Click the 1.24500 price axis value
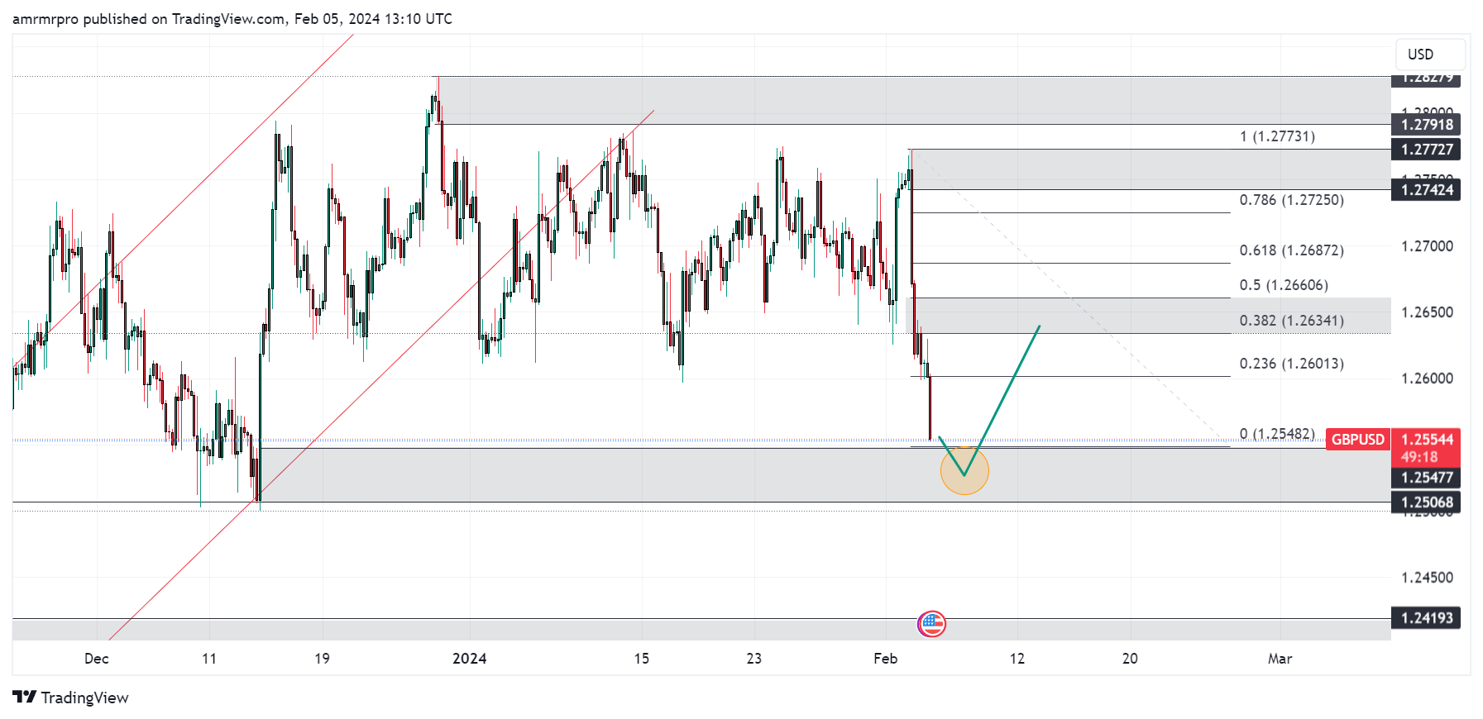1483x719 pixels. [1427, 578]
